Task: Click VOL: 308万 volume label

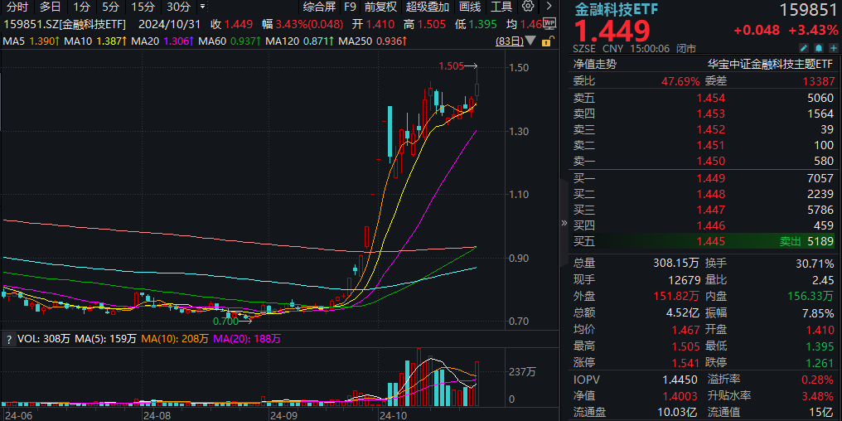Action: click(x=43, y=339)
